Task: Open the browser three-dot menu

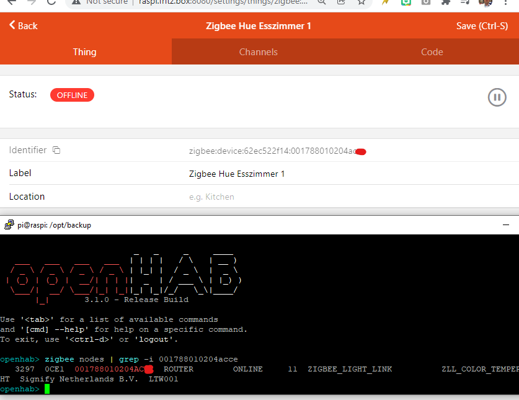Action: tap(505, 2)
